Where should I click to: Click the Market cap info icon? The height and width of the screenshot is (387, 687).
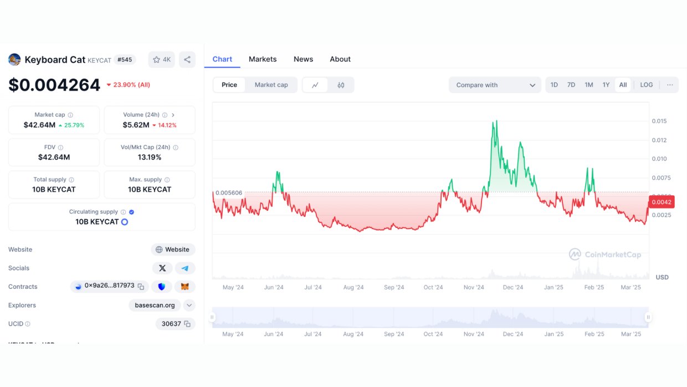click(x=70, y=115)
